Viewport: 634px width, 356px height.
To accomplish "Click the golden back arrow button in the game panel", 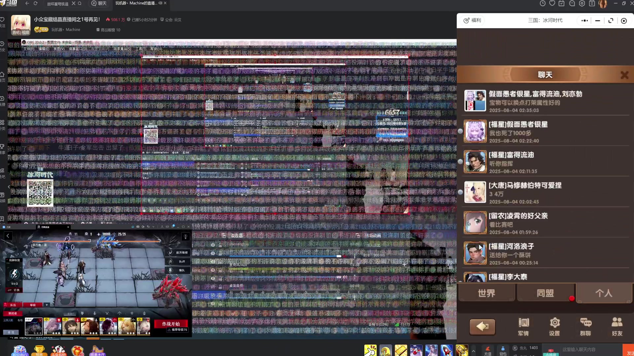I will tap(482, 327).
